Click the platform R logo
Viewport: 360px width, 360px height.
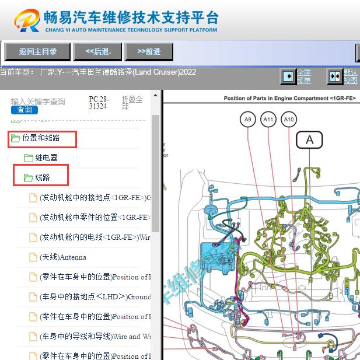[x=27, y=20]
